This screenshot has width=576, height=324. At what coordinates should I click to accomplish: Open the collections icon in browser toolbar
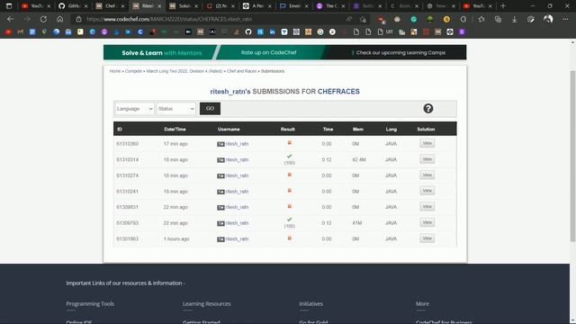pos(498,19)
